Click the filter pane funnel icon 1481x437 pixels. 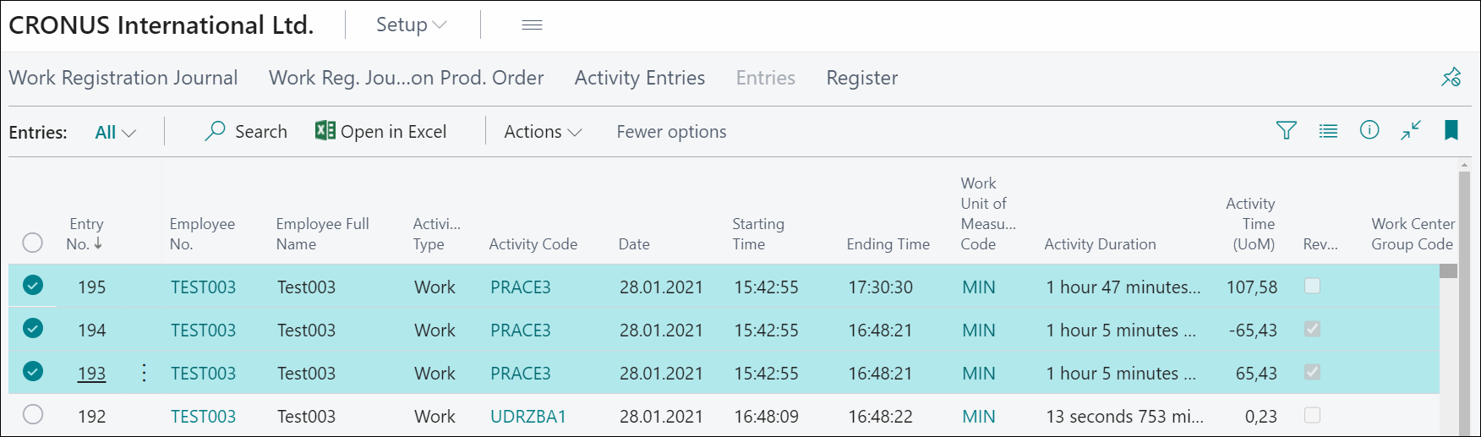pos(1286,131)
